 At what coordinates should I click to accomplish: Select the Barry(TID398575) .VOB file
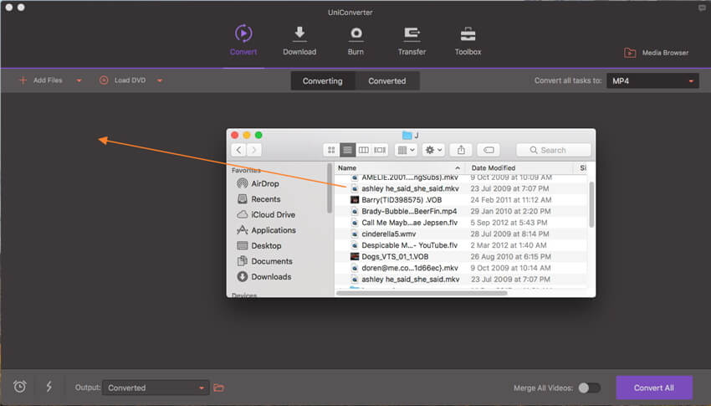[x=461, y=199]
